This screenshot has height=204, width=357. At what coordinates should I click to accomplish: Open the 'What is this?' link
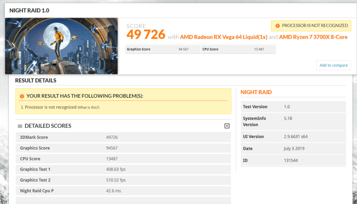pos(88,107)
